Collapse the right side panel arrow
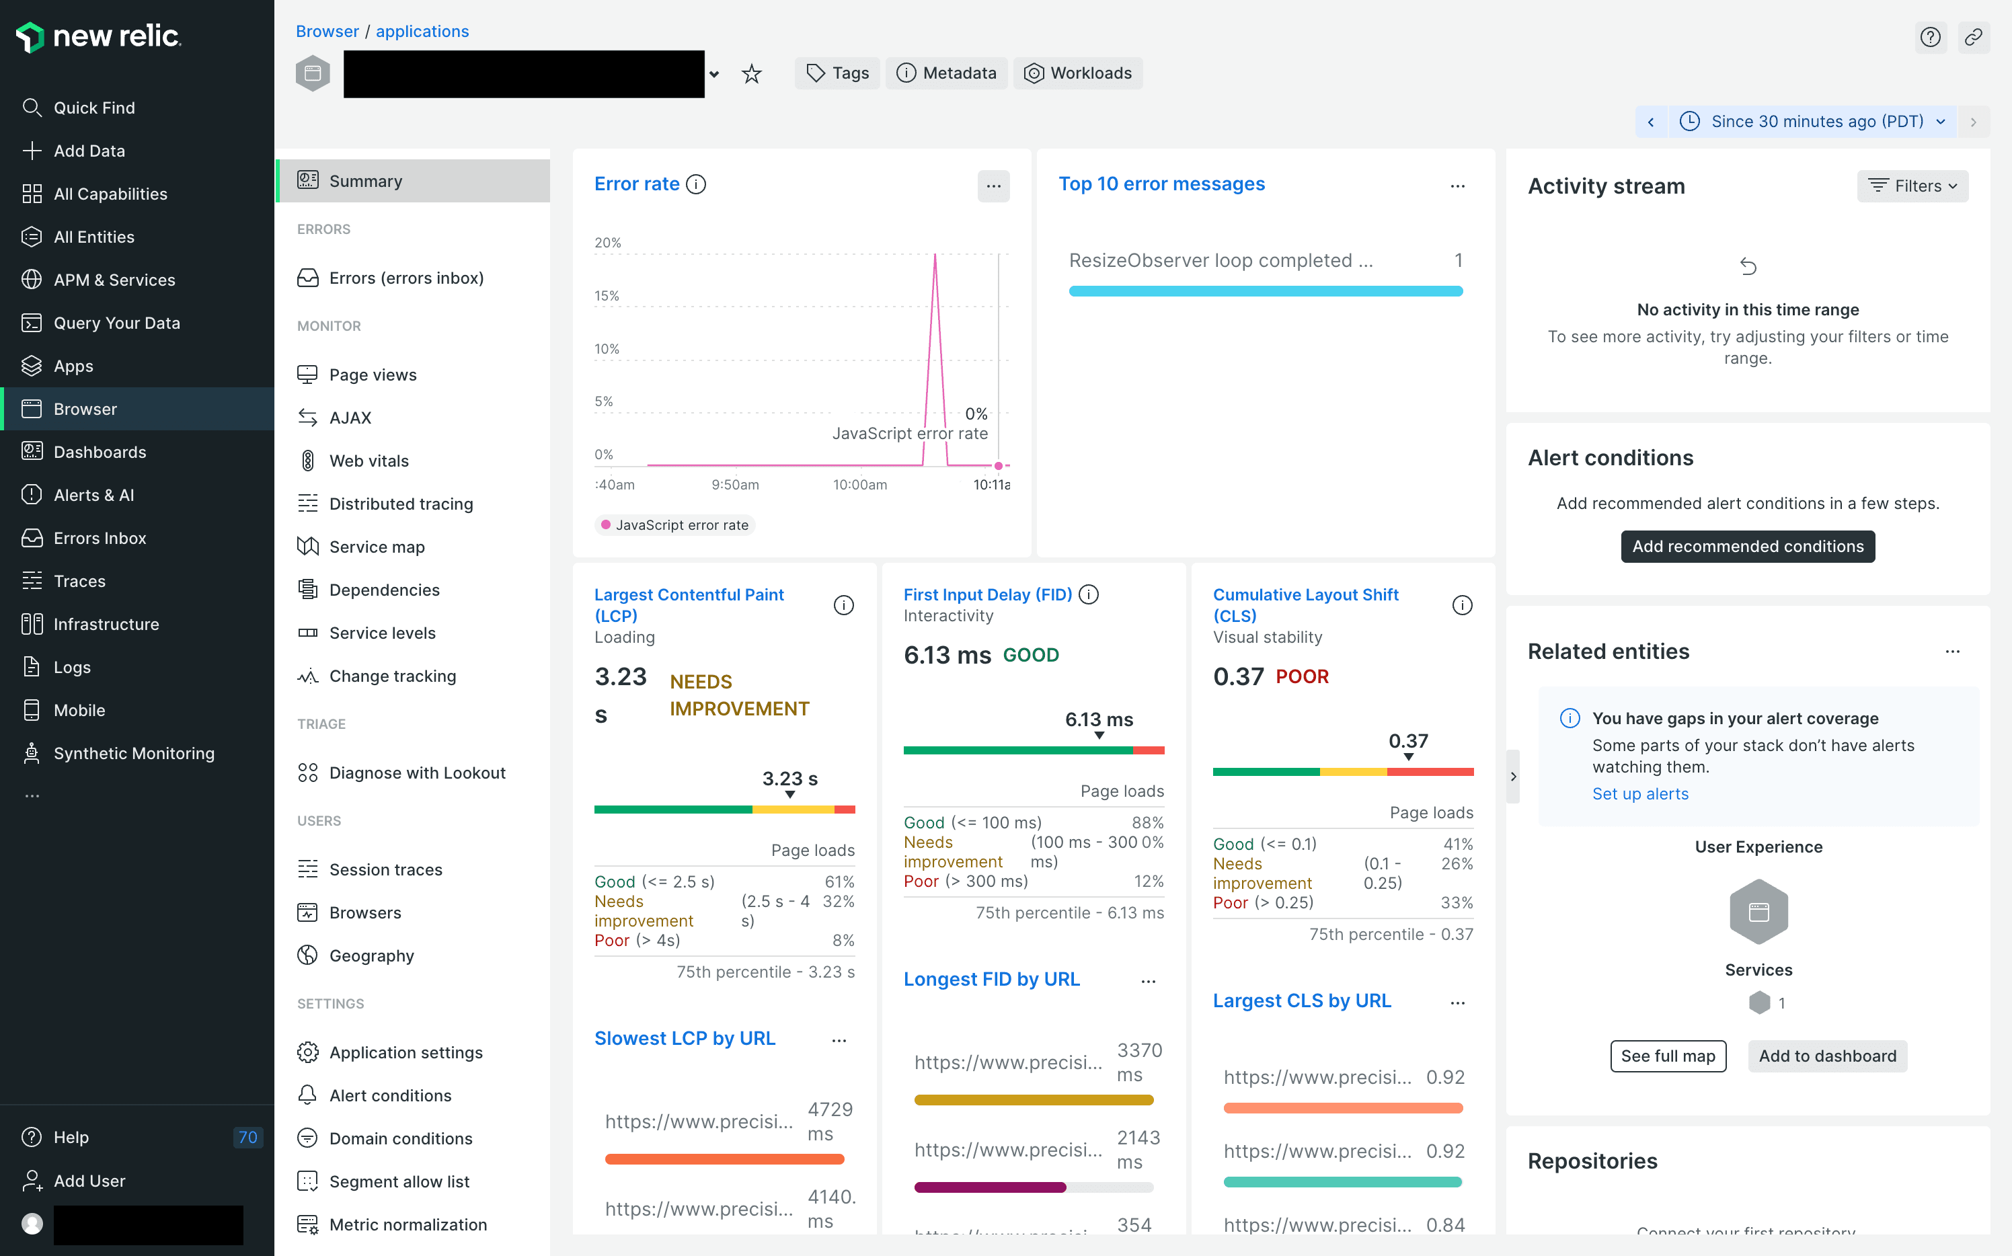Image resolution: width=2012 pixels, height=1256 pixels. (x=1514, y=777)
